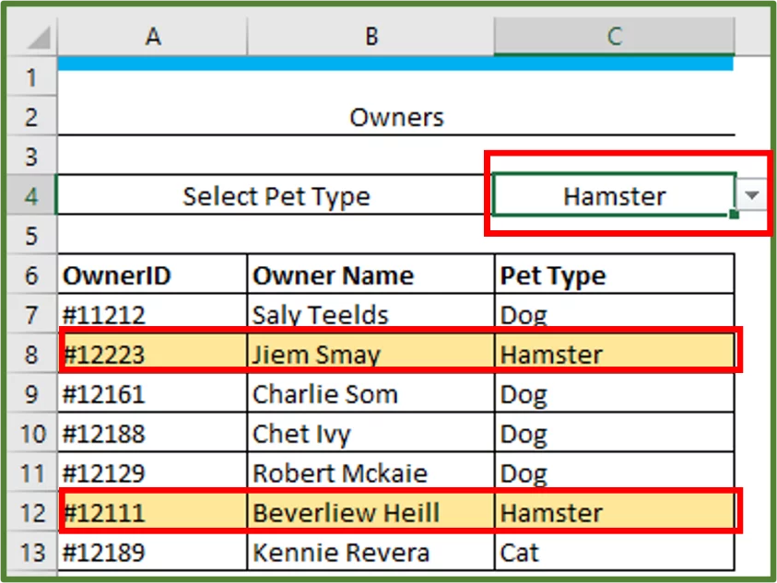The width and height of the screenshot is (777, 583).
Task: Select row 4 header
Action: click(31, 195)
